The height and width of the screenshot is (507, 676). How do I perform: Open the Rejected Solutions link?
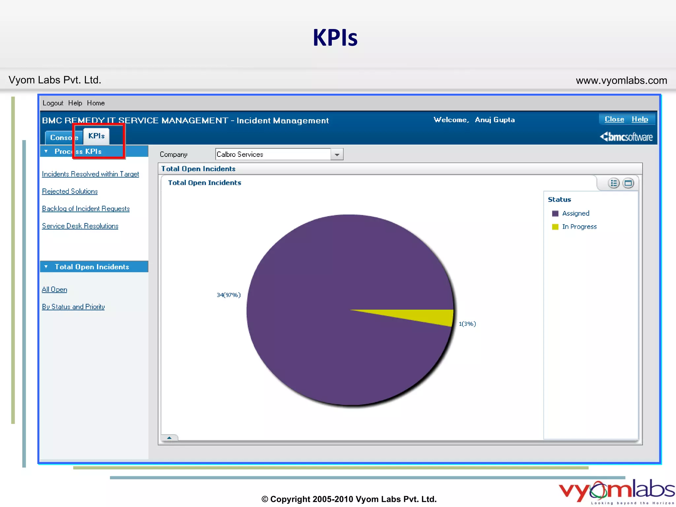70,191
